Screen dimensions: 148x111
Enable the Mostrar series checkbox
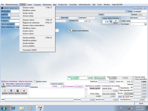(35, 81)
